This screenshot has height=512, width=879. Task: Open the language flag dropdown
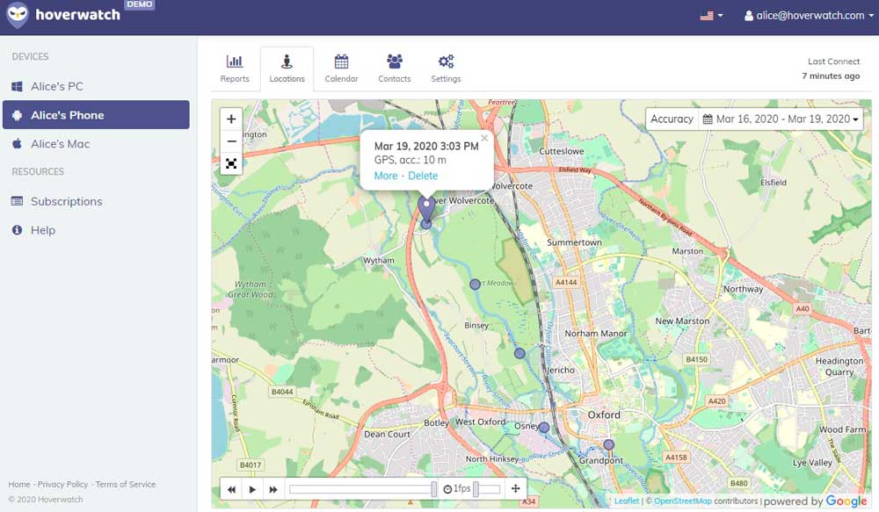pyautogui.click(x=711, y=16)
